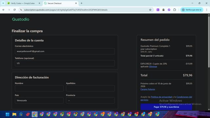Click the 'Detalles de la cuenta' heading
210x118 pixels.
pos(29,40)
